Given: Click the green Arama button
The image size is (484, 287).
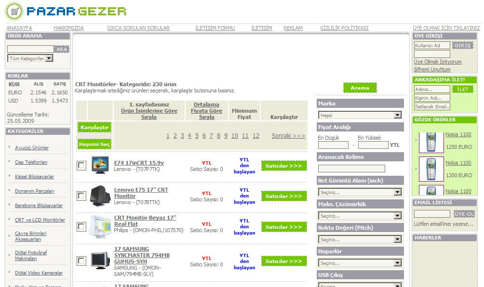Looking at the screenshot, I should (360, 88).
